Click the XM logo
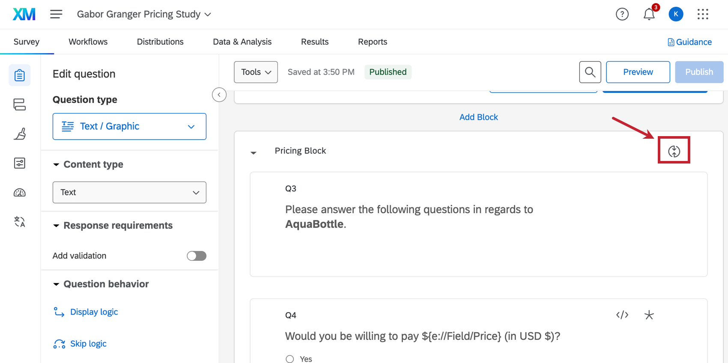 [24, 14]
